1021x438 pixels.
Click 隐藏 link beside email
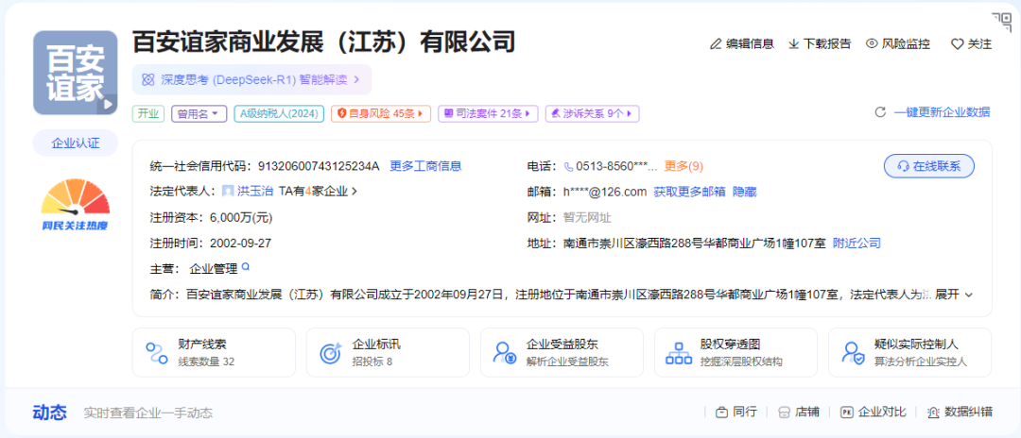[745, 192]
